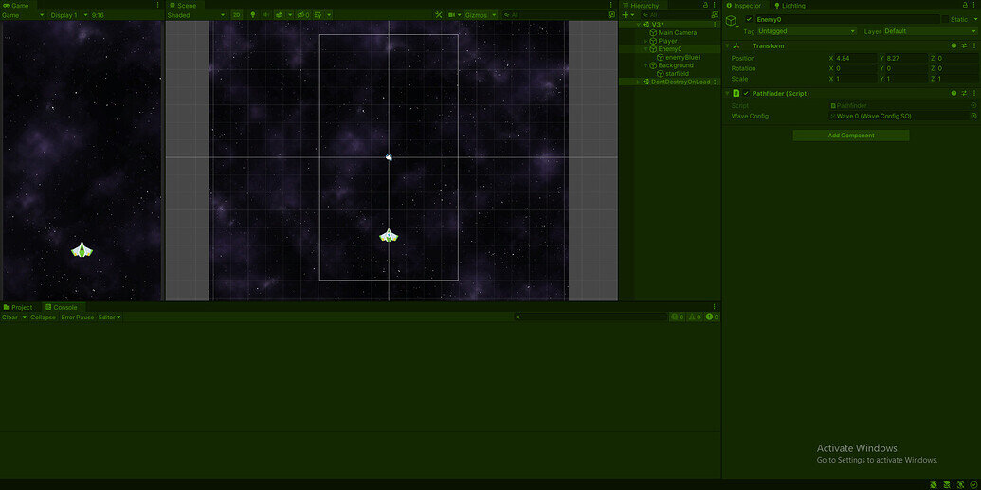
Task: Open grid settings dropdown arrow
Action: [x=329, y=15]
